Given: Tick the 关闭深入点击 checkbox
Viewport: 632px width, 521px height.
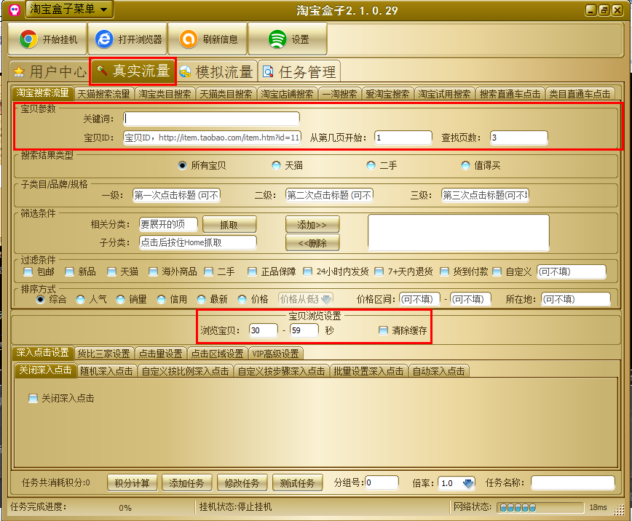Looking at the screenshot, I should [33, 398].
